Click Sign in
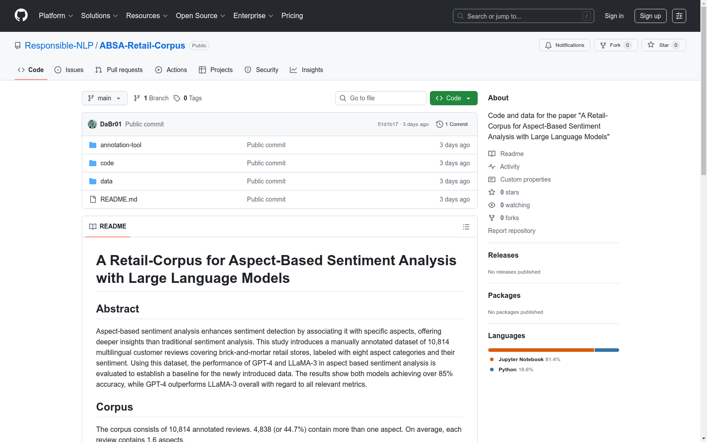707x442 pixels. coord(614,16)
